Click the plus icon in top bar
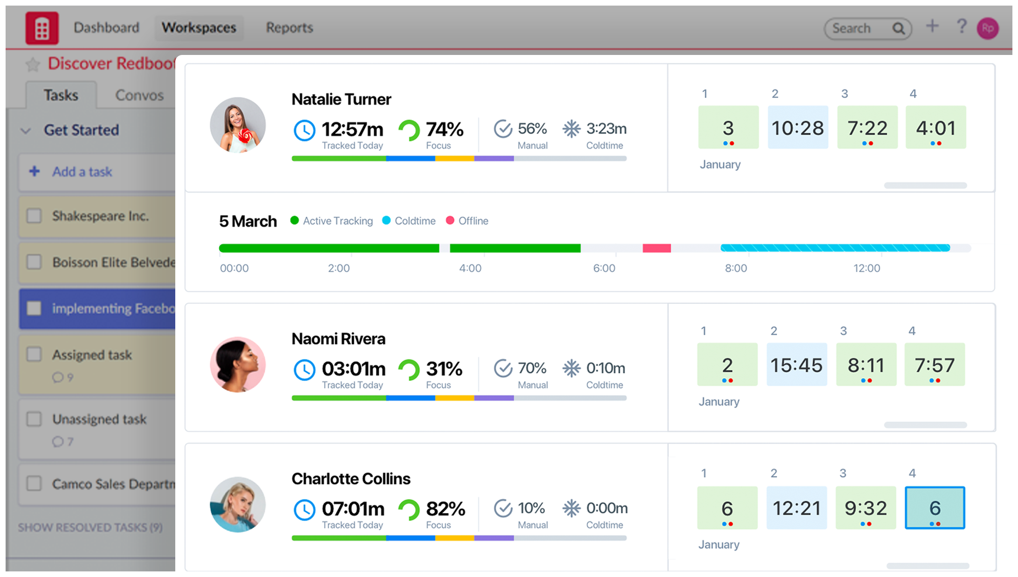Image resolution: width=1018 pixels, height=577 pixels. (932, 27)
